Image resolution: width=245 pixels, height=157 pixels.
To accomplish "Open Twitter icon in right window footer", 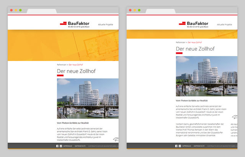I will pyautogui.click(x=180, y=146).
